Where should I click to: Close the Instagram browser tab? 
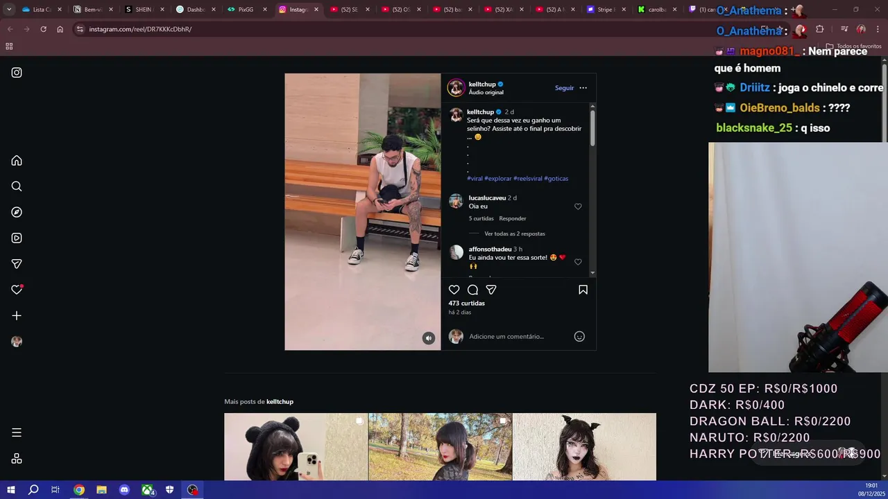coord(316,10)
